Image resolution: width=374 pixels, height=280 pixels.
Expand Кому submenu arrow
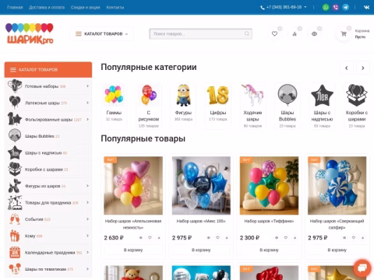click(x=87, y=236)
